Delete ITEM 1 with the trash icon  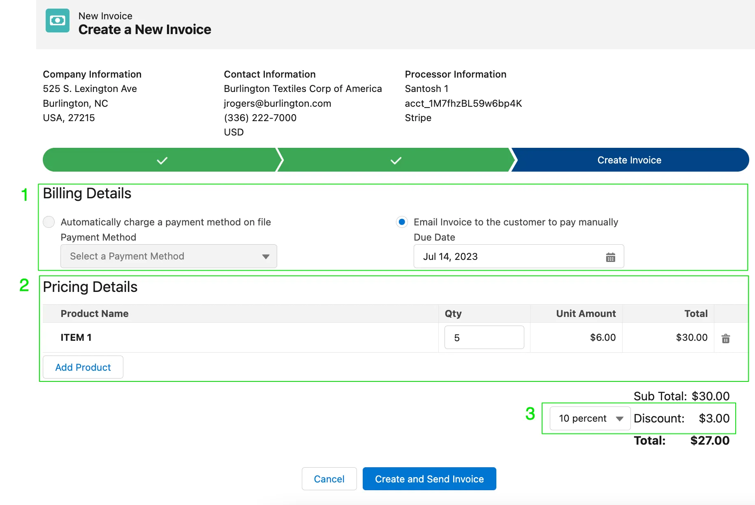click(726, 338)
